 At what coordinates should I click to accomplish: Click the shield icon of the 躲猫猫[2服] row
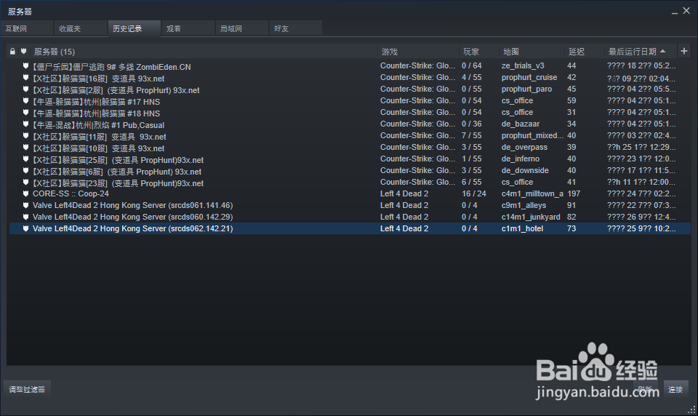tap(26, 89)
